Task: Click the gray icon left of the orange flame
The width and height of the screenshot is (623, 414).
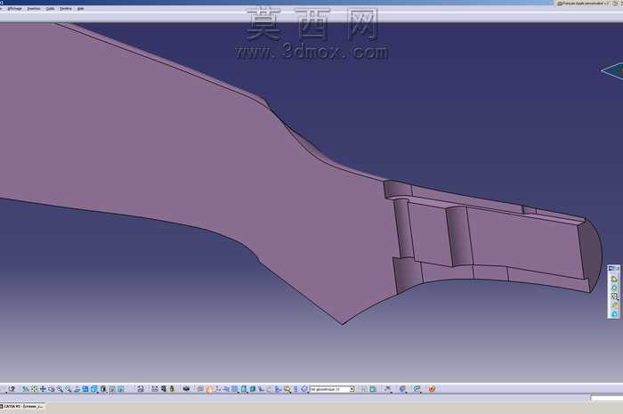Action: (x=200, y=389)
